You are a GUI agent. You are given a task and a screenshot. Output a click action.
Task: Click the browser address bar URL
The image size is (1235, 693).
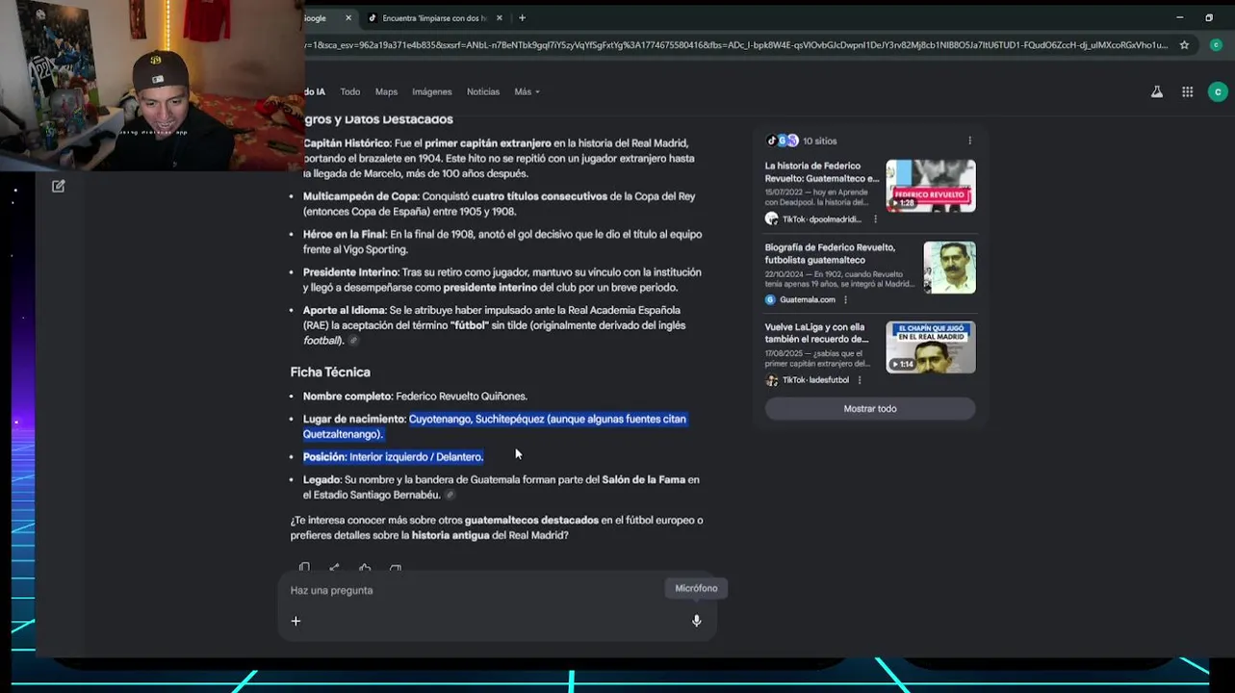(x=736, y=44)
